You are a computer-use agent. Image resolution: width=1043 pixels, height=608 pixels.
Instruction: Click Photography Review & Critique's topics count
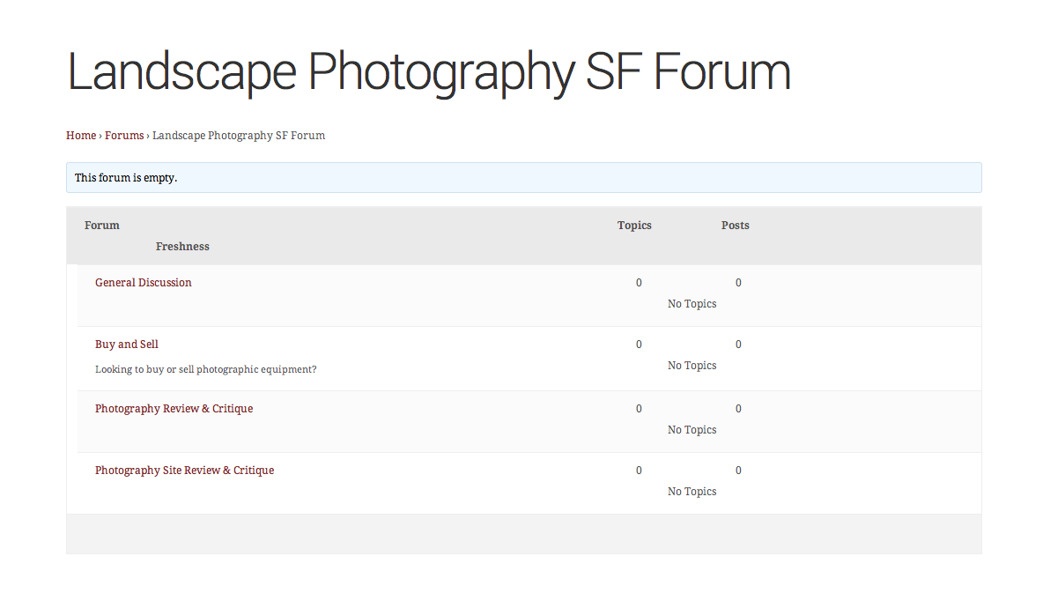639,409
